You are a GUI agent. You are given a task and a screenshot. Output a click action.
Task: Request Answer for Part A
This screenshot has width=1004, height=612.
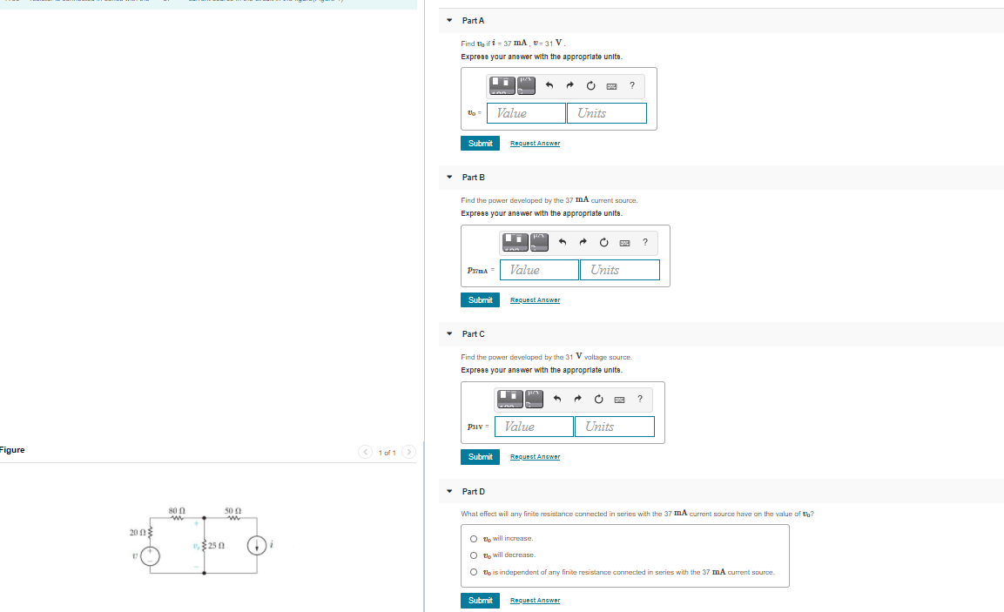[536, 144]
